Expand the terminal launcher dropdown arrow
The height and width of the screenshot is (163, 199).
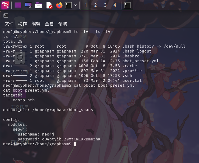pyautogui.click(x=75, y=5)
